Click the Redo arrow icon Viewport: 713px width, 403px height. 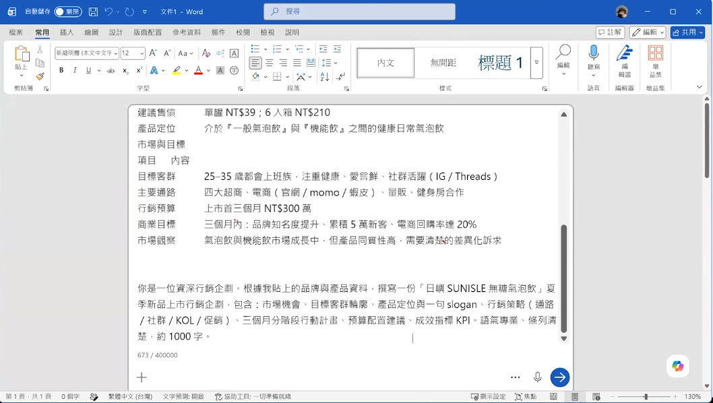click(129, 12)
